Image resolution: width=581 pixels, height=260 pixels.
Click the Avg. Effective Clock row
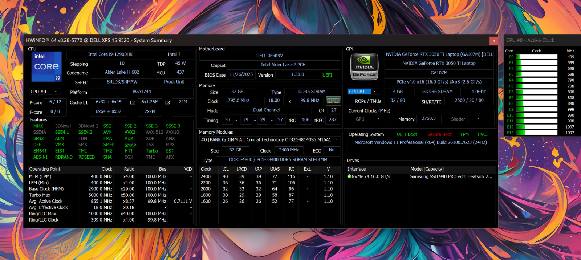pyautogui.click(x=110, y=207)
